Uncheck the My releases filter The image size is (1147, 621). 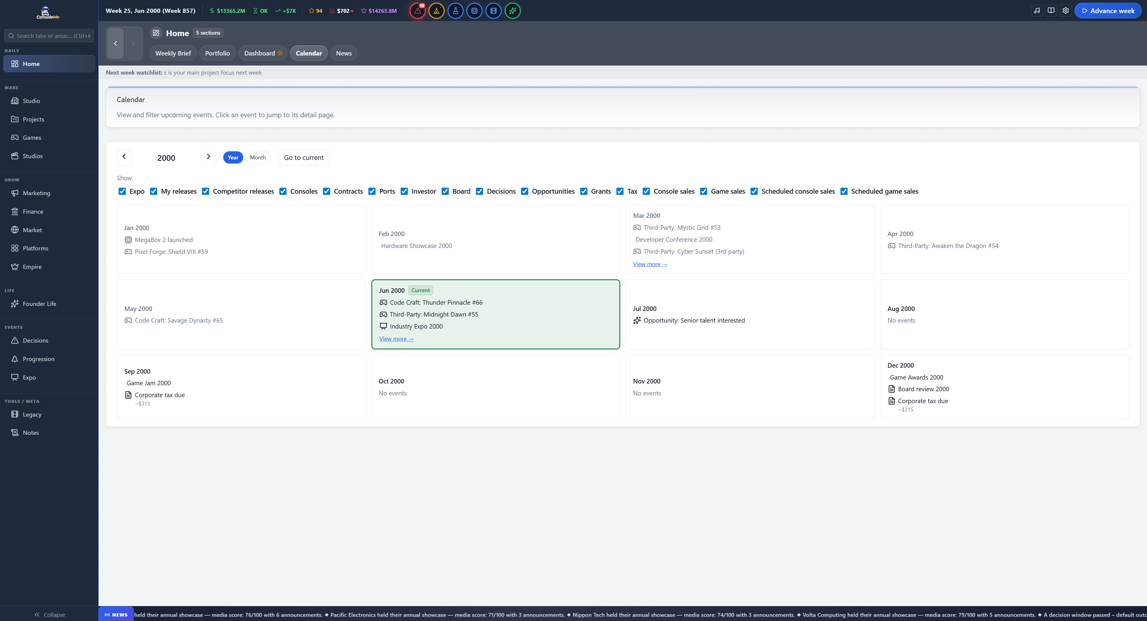pyautogui.click(x=154, y=191)
